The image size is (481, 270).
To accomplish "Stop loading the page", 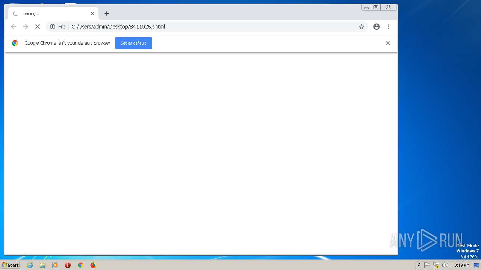I will 38,27.
